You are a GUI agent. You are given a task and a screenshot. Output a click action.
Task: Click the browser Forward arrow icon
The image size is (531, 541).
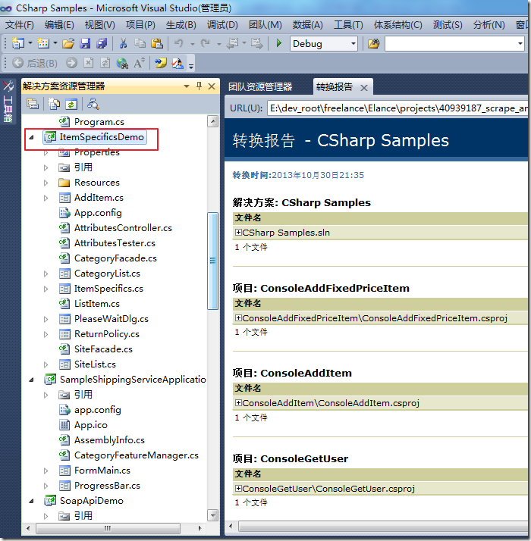click(x=71, y=63)
